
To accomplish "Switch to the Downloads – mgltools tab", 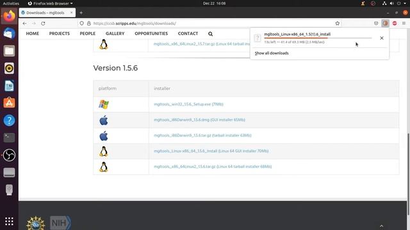I will 47,13.
